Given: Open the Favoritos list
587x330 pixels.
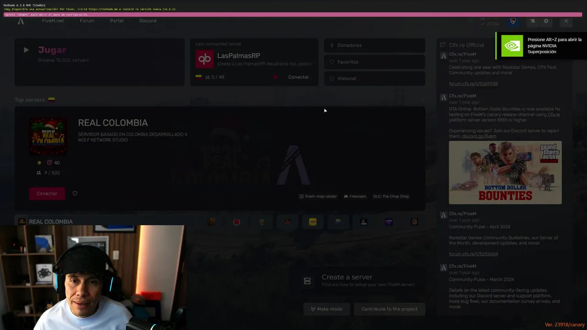Looking at the screenshot, I should 375,62.
